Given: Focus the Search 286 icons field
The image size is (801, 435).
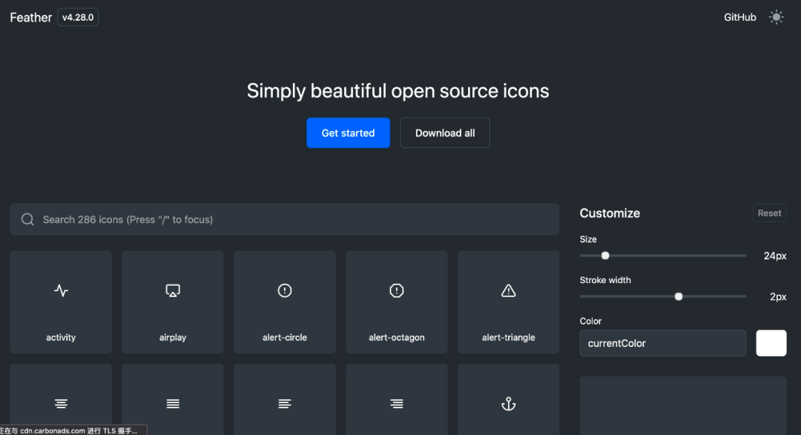Looking at the screenshot, I should 285,219.
